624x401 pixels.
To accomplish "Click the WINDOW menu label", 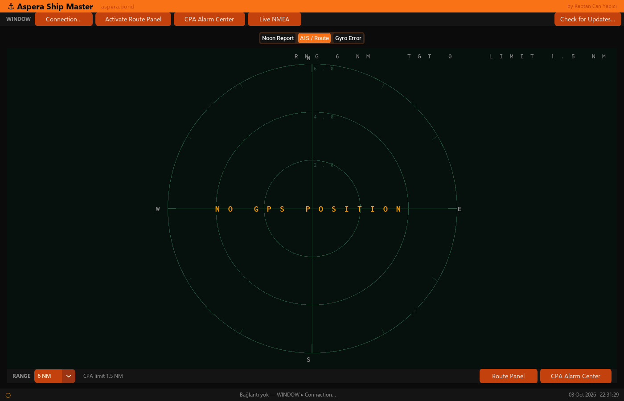I will pos(19,19).
